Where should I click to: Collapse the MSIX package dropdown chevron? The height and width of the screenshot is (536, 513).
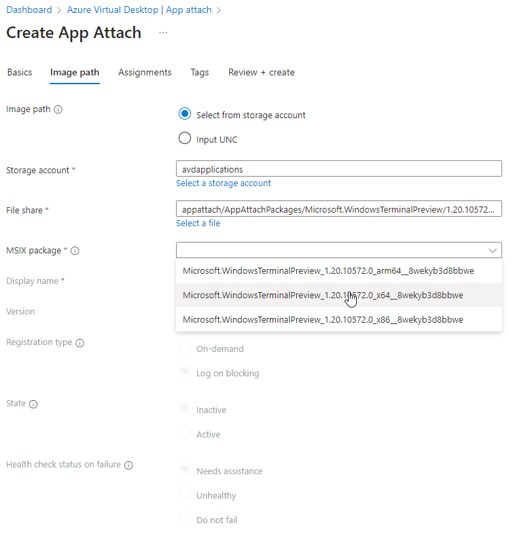[x=493, y=250]
